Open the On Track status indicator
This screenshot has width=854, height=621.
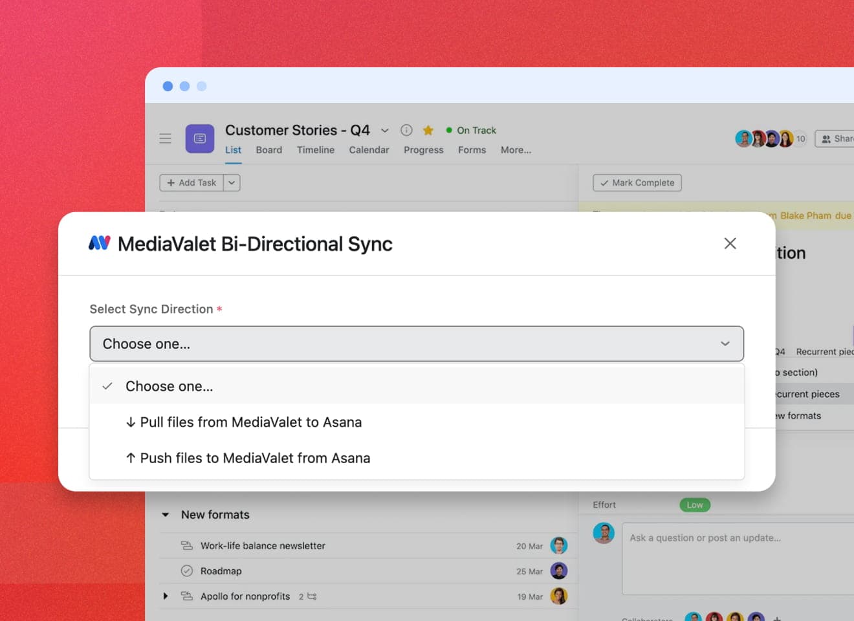coord(471,131)
